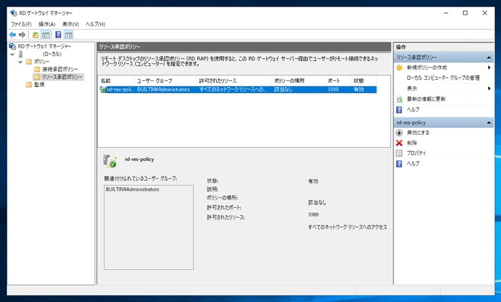
Task: Collapse the リソース承認ポリシー actions section
Action: coord(489,57)
